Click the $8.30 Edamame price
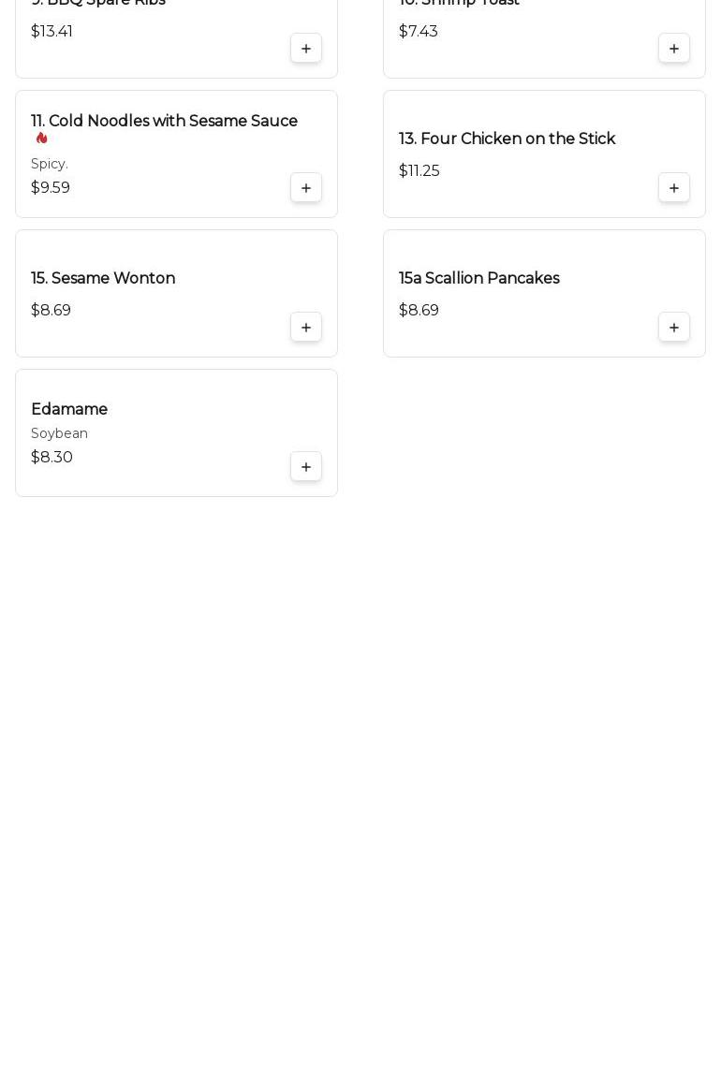Viewport: 721px width, 1082px height. [51, 457]
